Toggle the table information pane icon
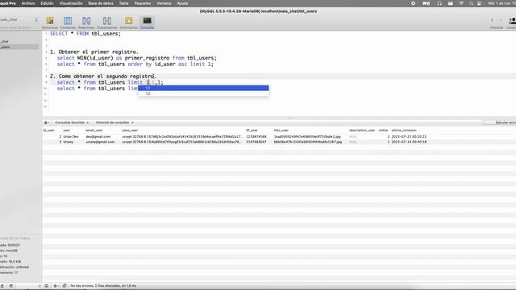The image size is (516, 290). (x=47, y=286)
